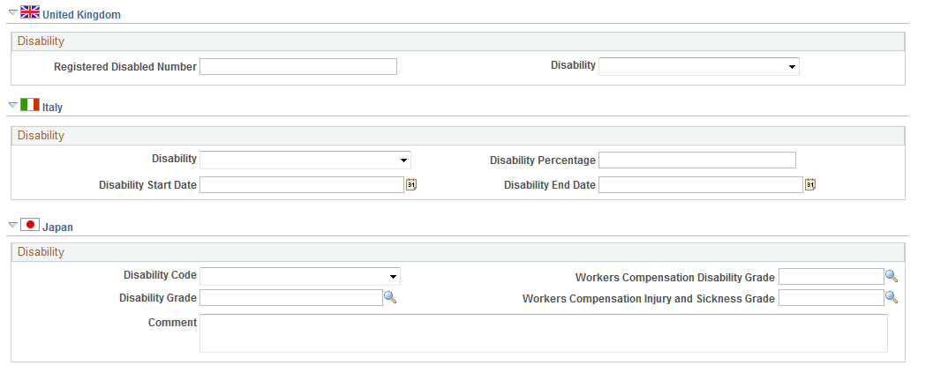
Task: Click the Disability Percentage label
Action: pyautogui.click(x=543, y=160)
